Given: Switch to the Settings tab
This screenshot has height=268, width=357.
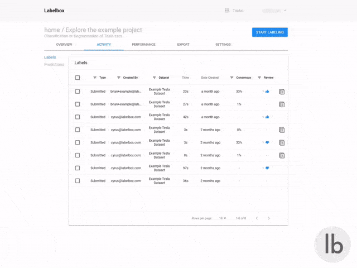Looking at the screenshot, I should [x=223, y=45].
